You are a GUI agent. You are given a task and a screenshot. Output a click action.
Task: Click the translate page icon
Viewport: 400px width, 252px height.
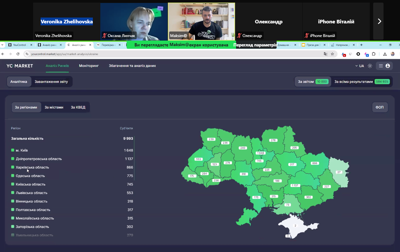point(325,54)
